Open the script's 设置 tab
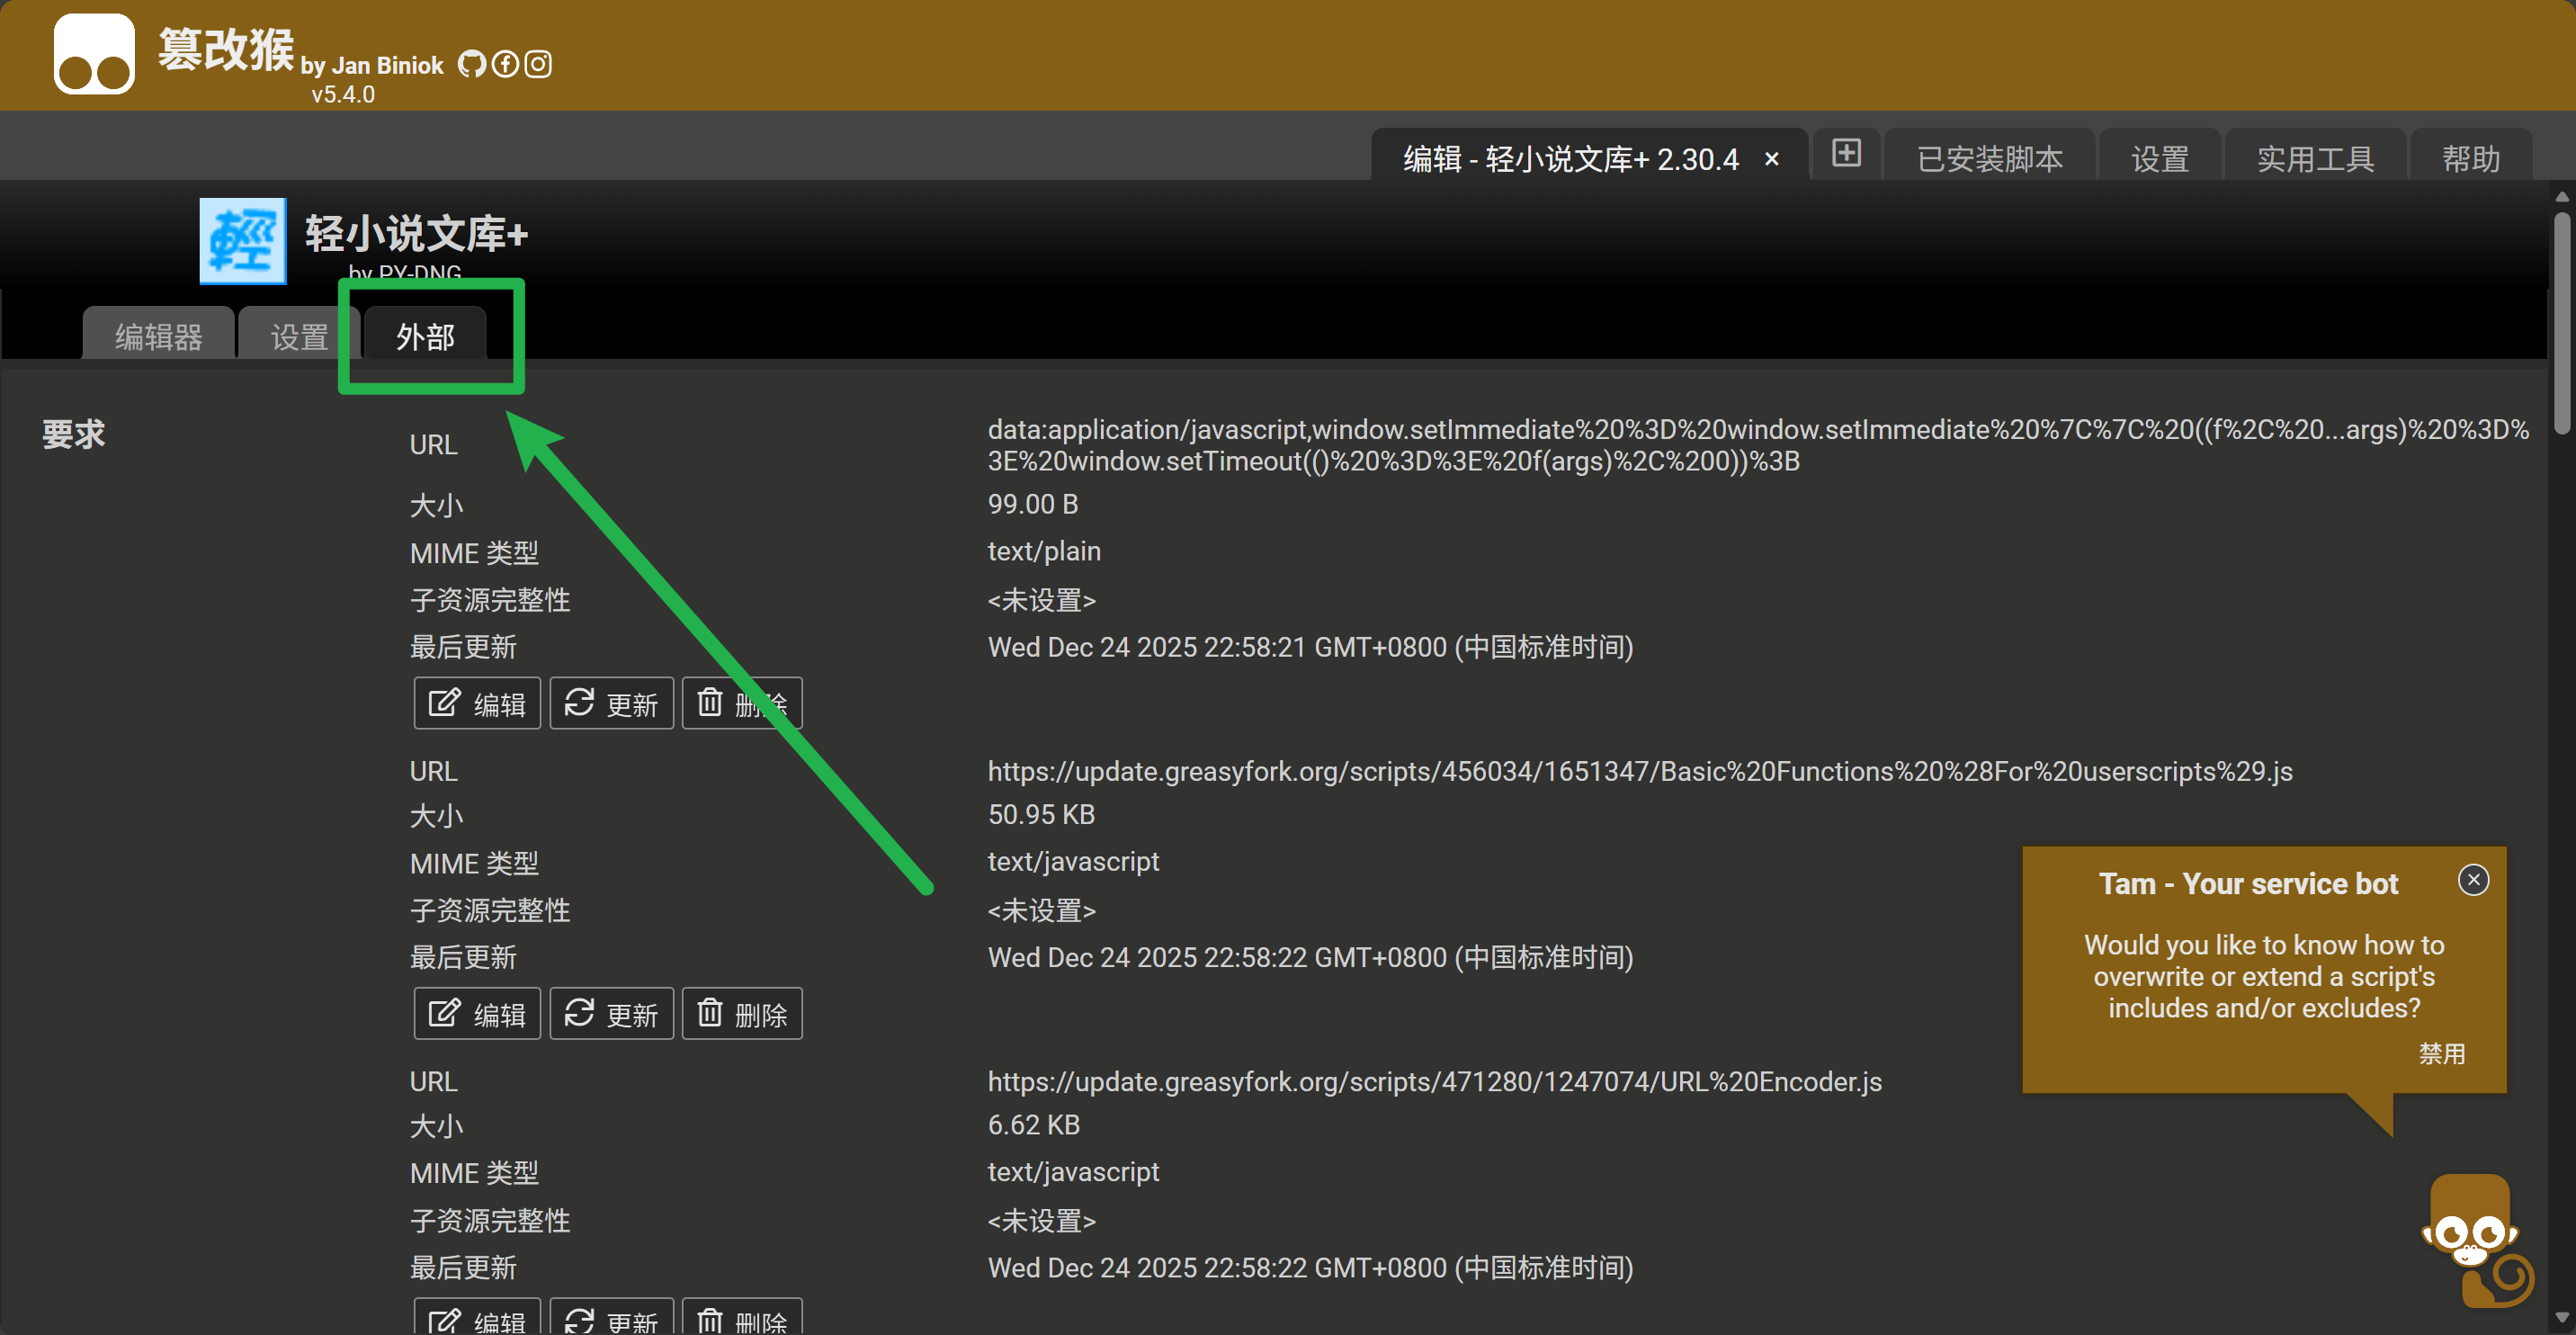This screenshot has height=1335, width=2576. click(x=299, y=337)
